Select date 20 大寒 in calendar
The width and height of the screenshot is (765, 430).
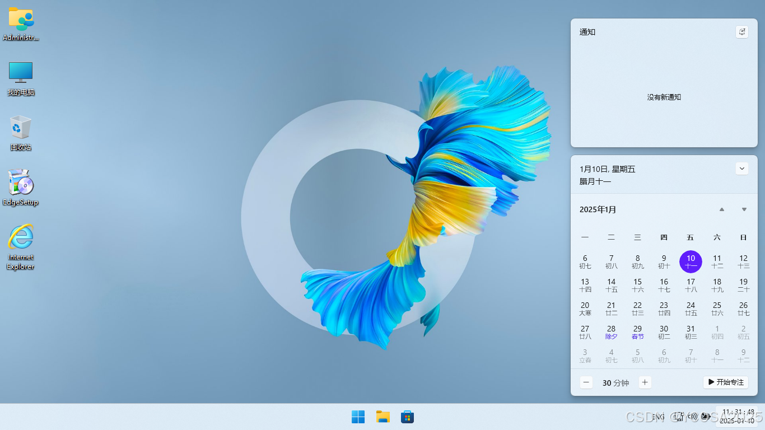coord(585,309)
